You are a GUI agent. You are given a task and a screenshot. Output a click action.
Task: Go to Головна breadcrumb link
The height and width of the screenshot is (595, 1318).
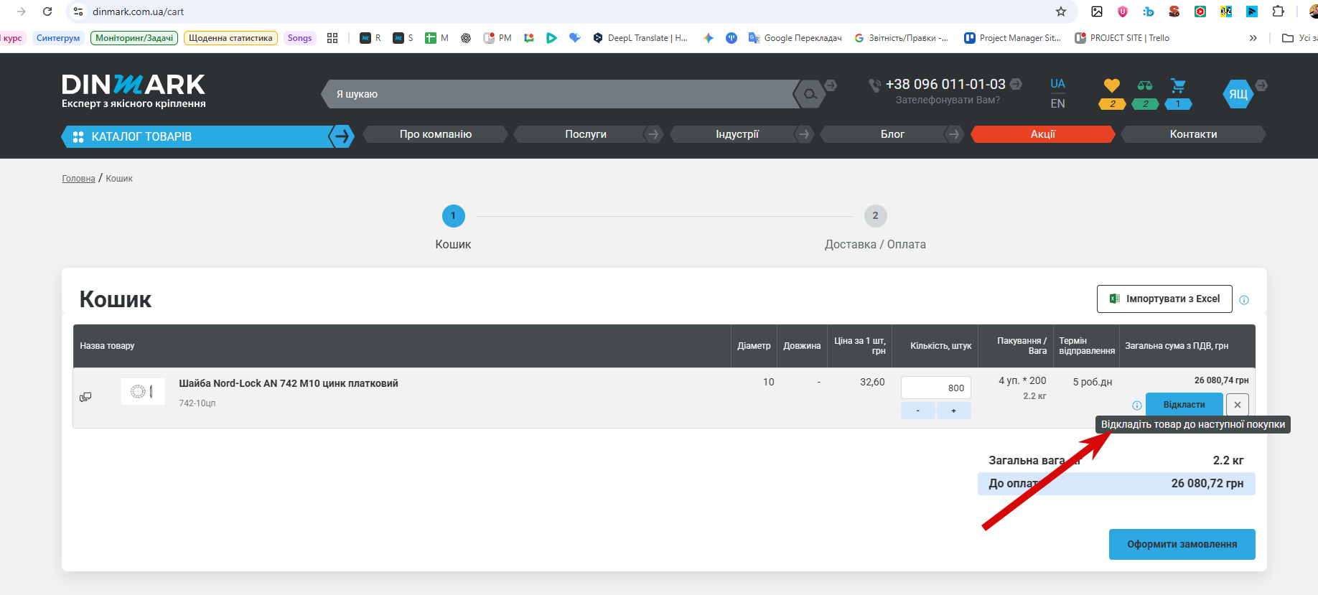78,179
